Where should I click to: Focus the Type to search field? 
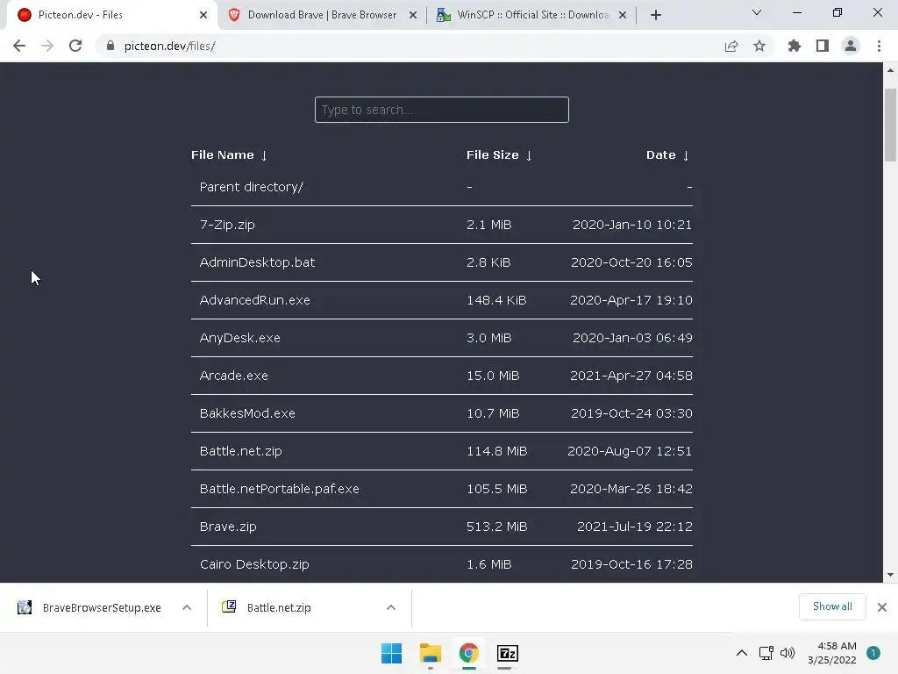pos(442,110)
